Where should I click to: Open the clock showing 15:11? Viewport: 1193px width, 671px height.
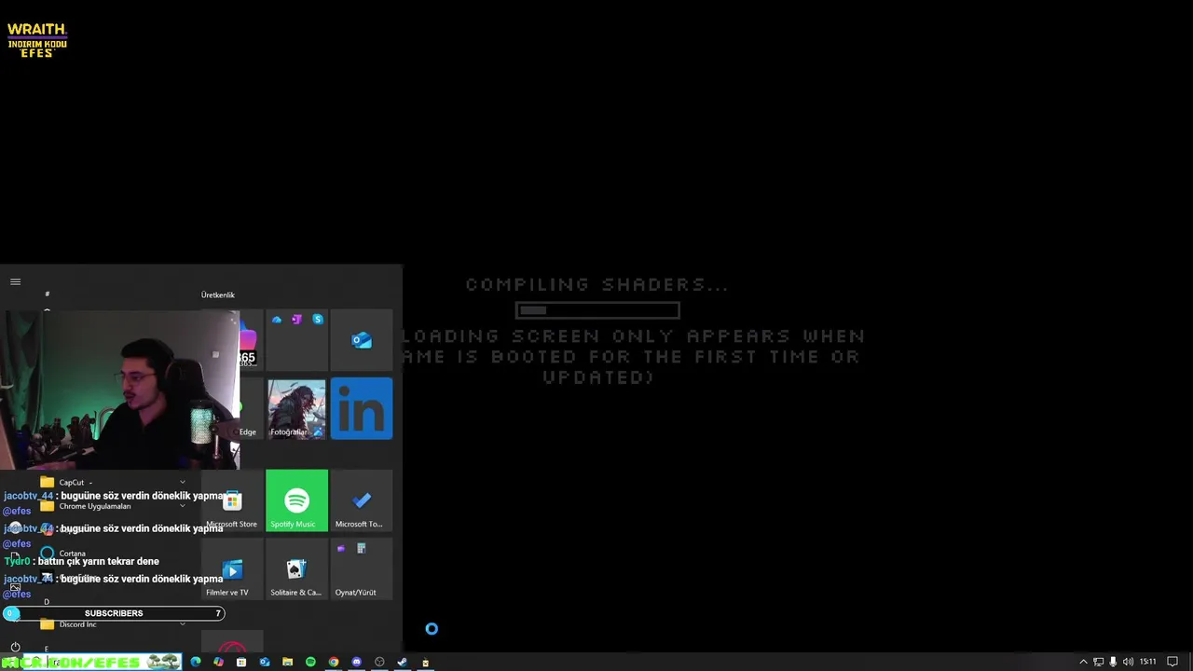point(1147,662)
